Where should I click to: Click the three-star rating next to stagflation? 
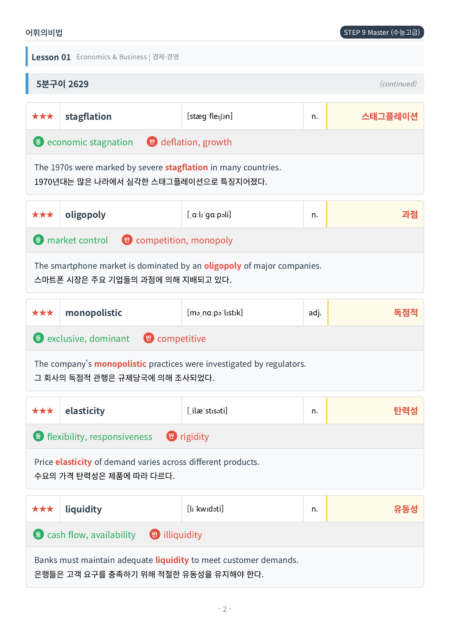(x=43, y=116)
